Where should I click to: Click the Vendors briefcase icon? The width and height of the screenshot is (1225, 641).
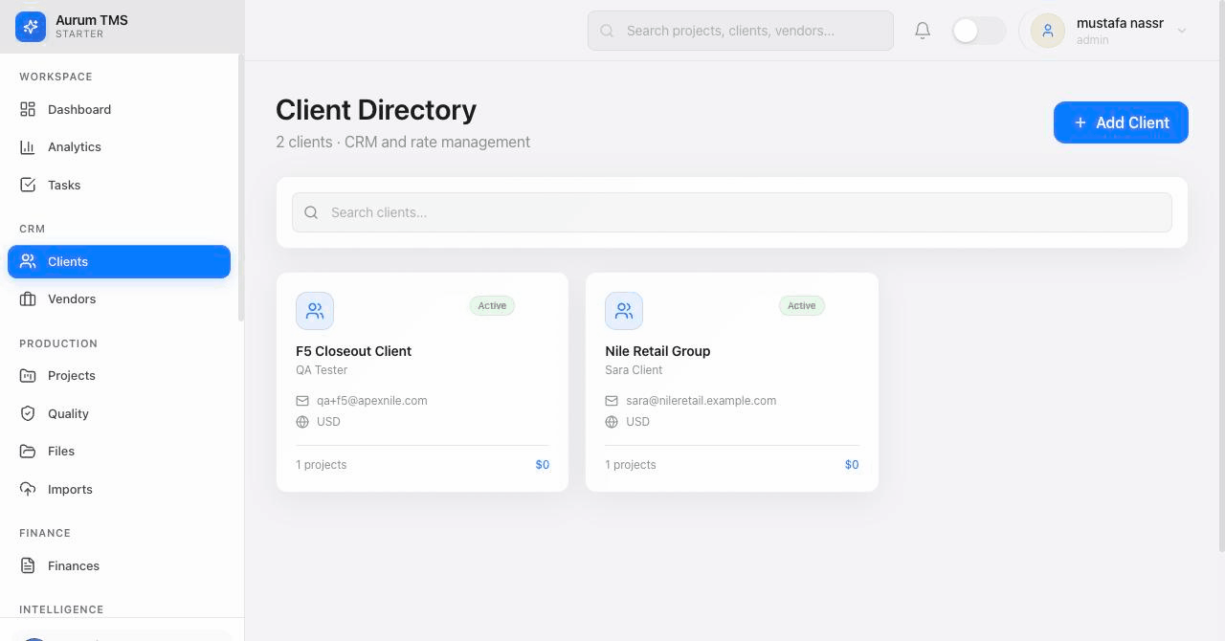pos(28,298)
